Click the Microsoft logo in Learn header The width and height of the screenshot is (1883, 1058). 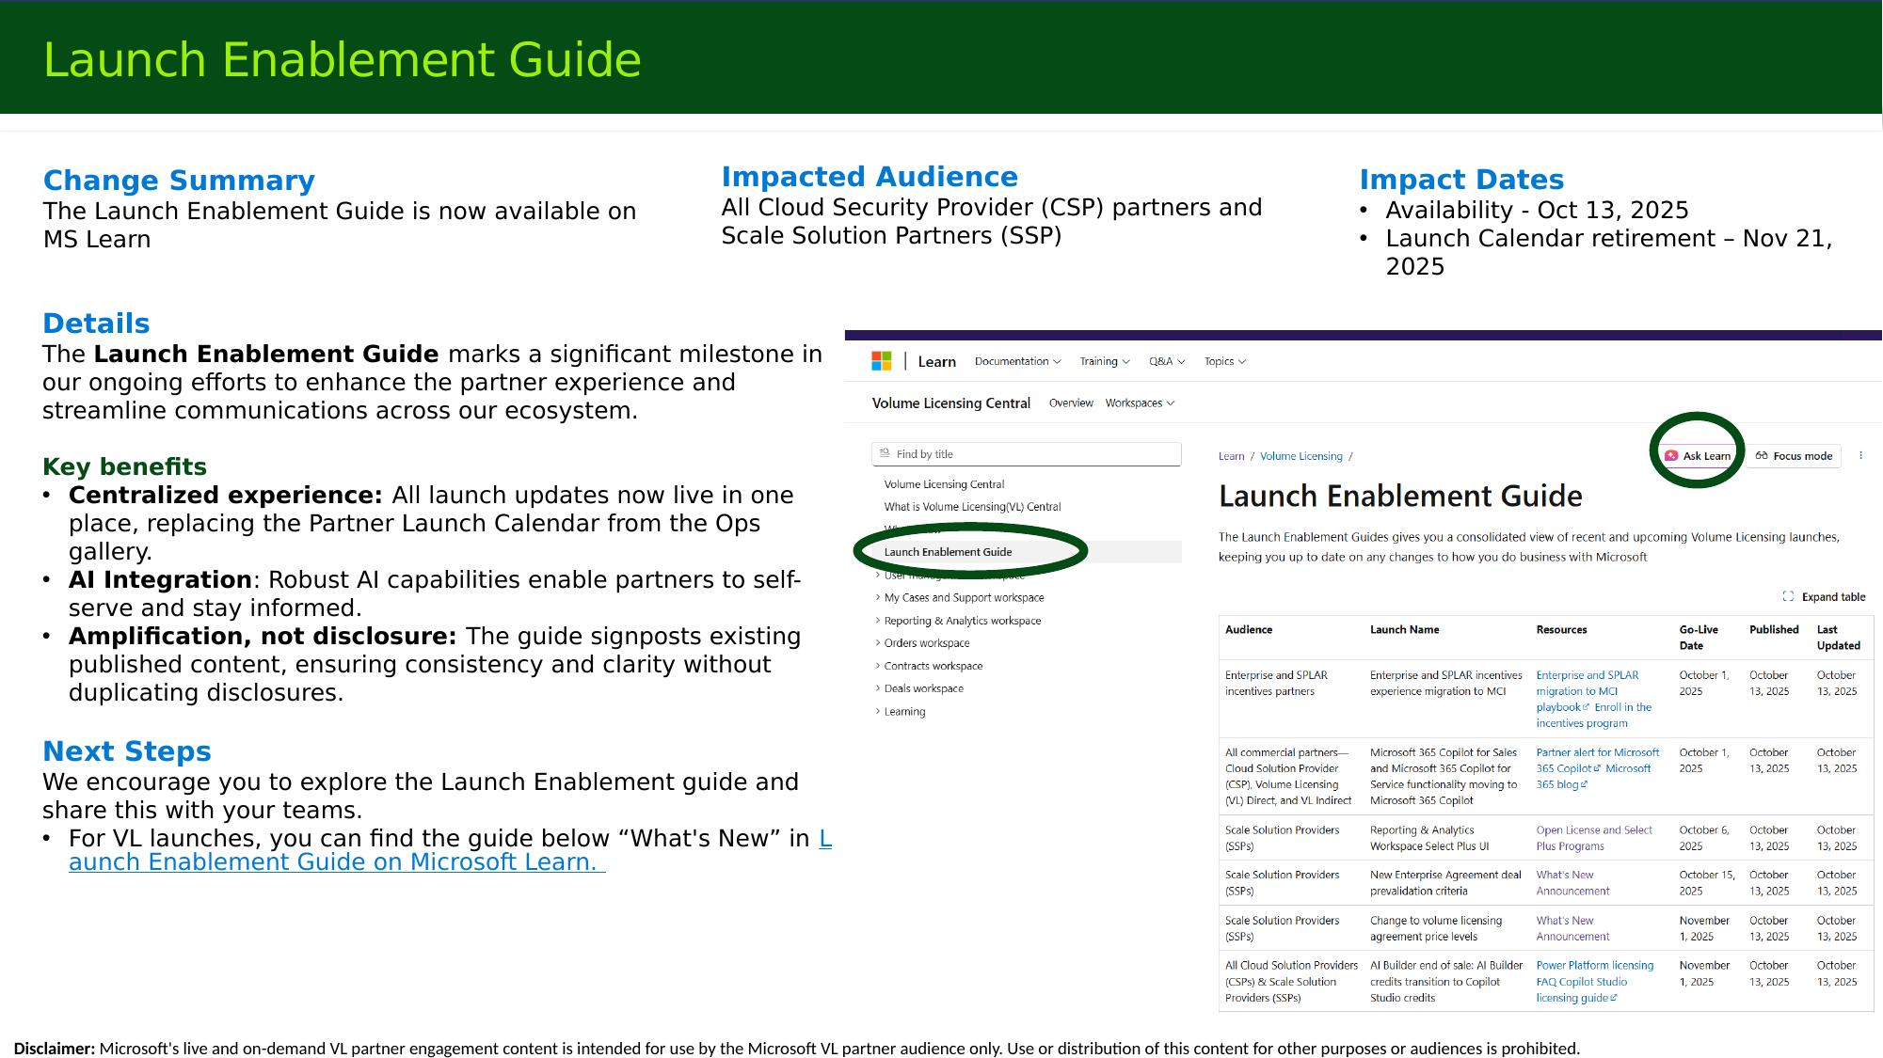coord(882,361)
